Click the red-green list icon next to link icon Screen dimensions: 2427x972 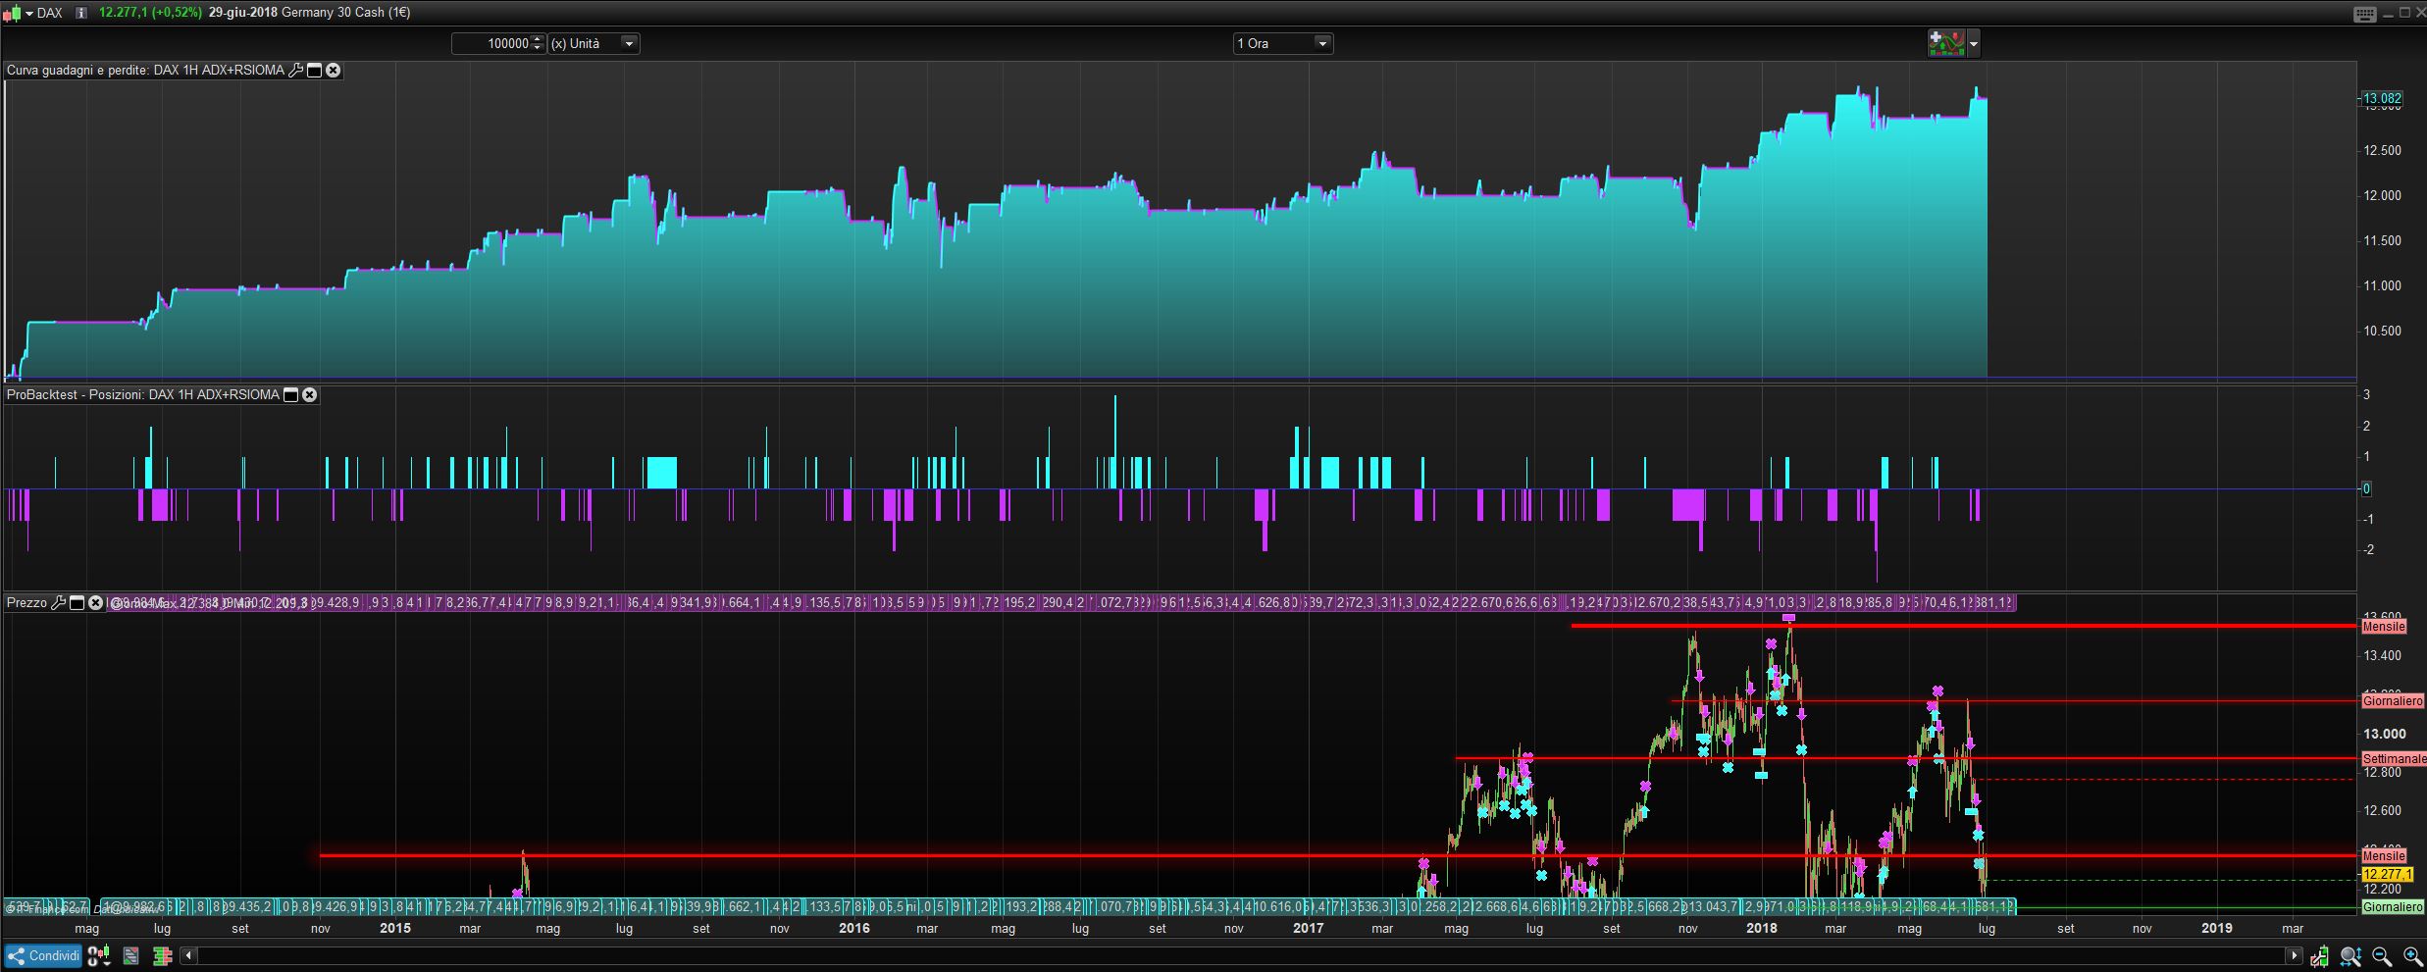130,956
